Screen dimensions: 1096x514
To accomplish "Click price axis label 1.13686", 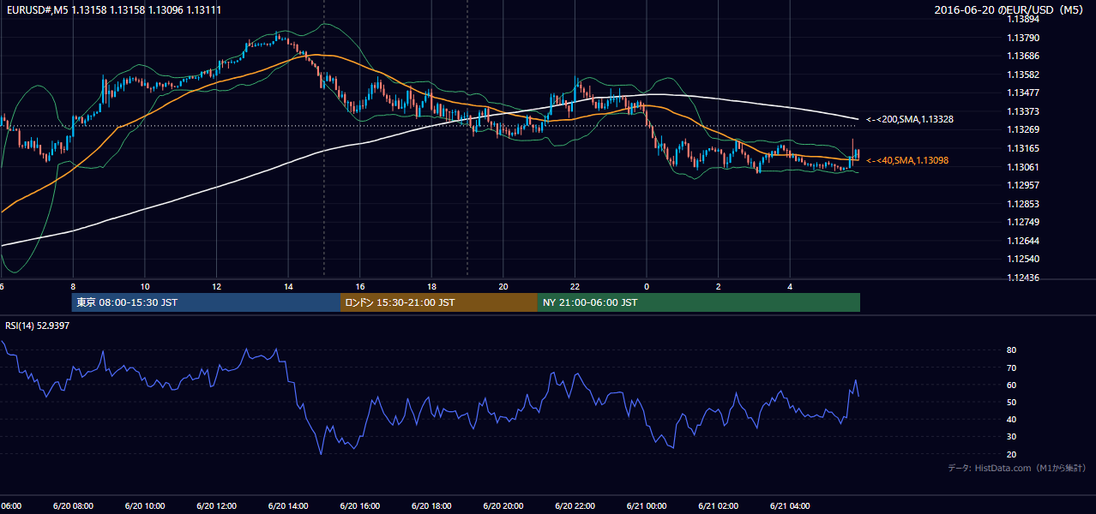I will (1023, 56).
